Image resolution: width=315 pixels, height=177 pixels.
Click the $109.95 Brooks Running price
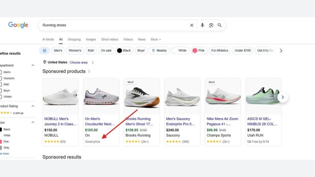pyautogui.click(x=132, y=130)
